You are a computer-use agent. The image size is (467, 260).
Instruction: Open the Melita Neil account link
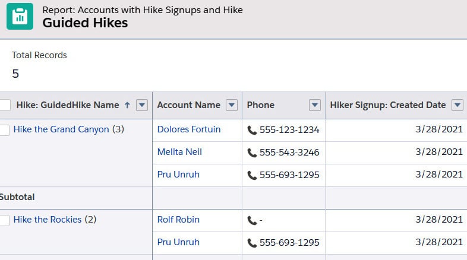[179, 152]
